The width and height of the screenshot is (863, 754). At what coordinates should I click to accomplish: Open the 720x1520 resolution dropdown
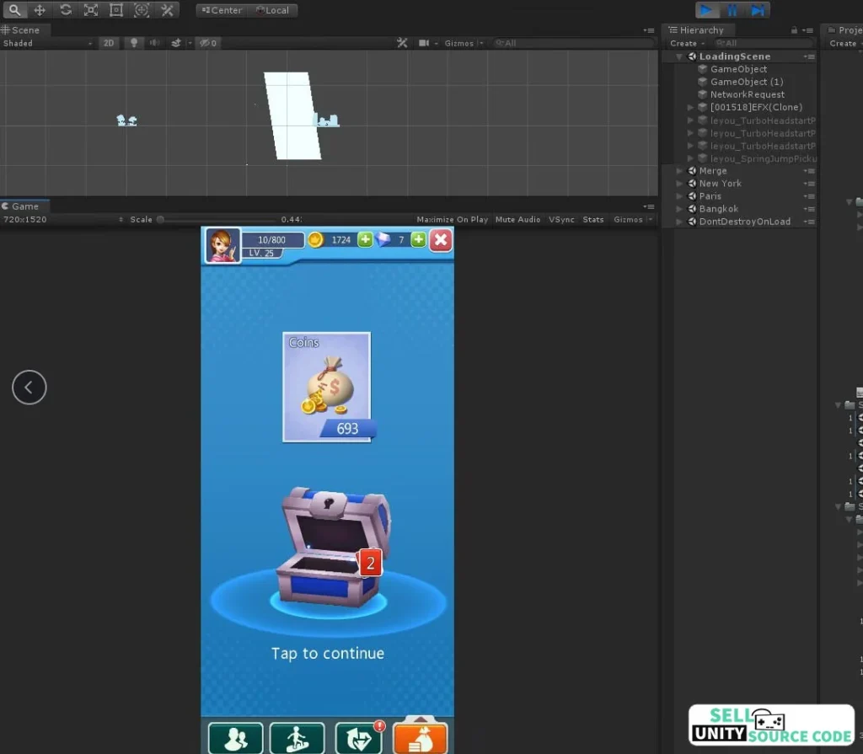click(x=62, y=220)
